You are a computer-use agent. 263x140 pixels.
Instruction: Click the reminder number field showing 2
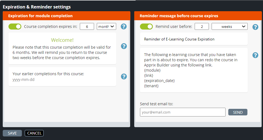[201, 27]
